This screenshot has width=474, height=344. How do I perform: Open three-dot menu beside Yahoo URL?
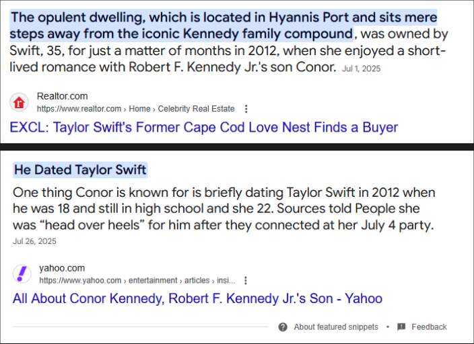click(x=246, y=281)
